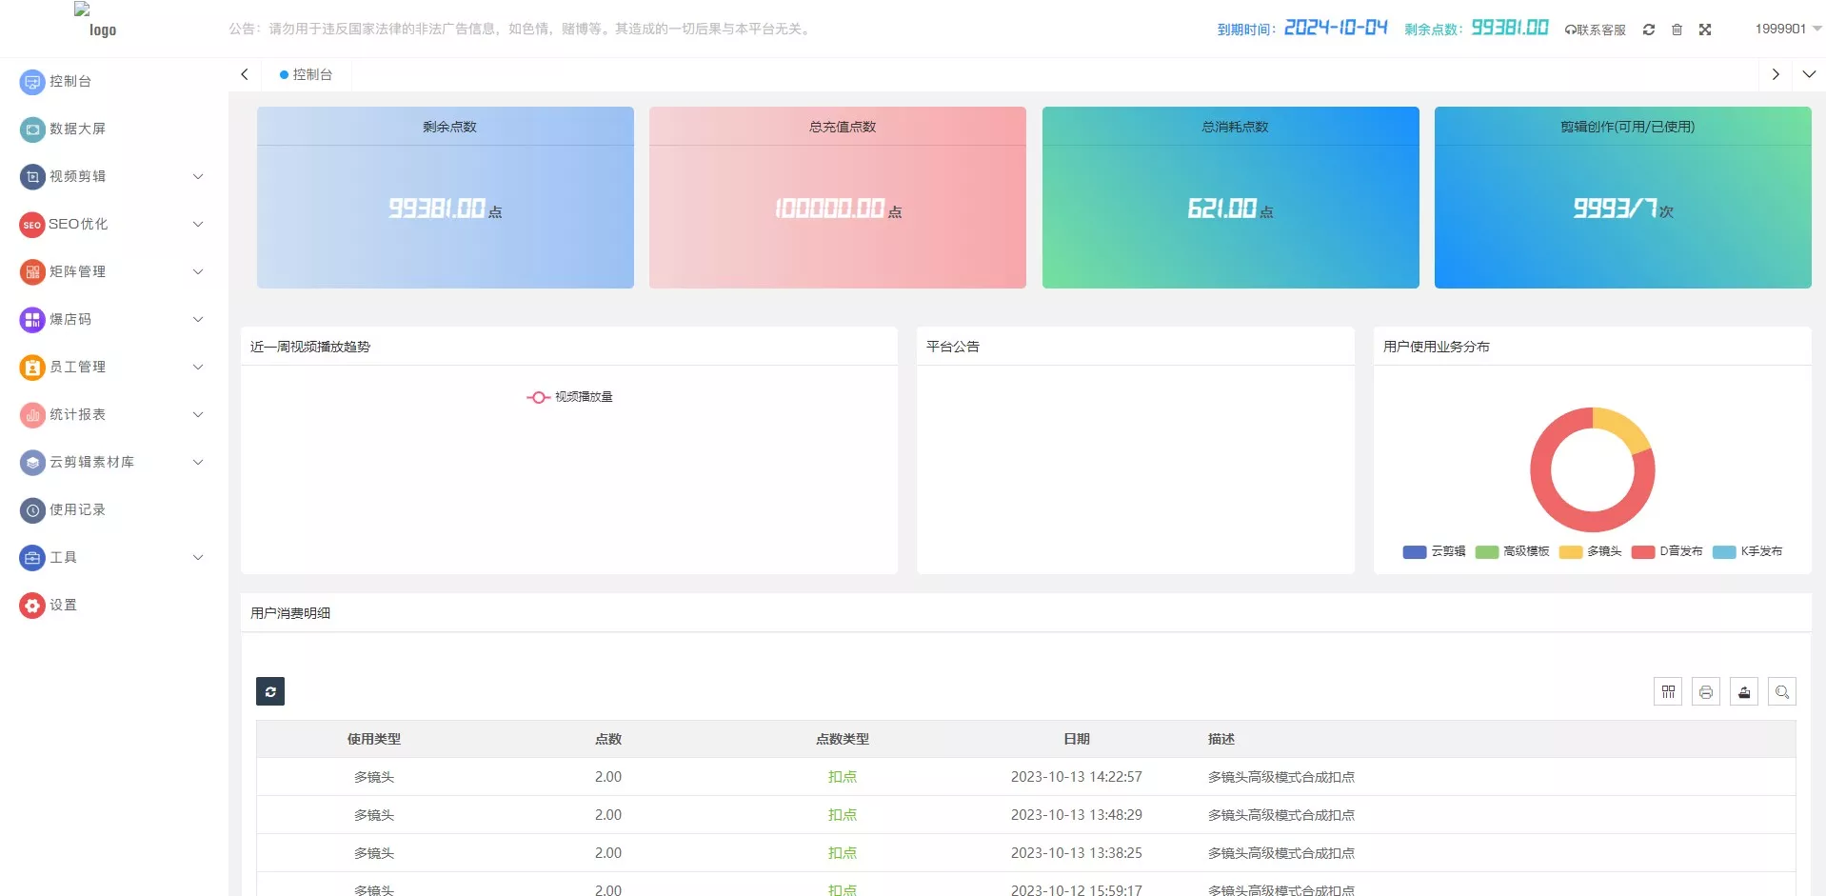Refresh the table with the dark reload button

coord(270,691)
